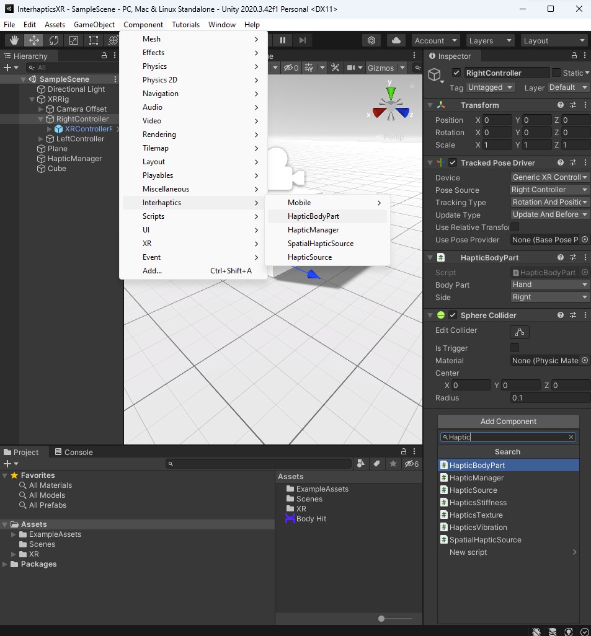Select HapticsVibration in search results
Image resolution: width=591 pixels, height=636 pixels.
[509, 528]
